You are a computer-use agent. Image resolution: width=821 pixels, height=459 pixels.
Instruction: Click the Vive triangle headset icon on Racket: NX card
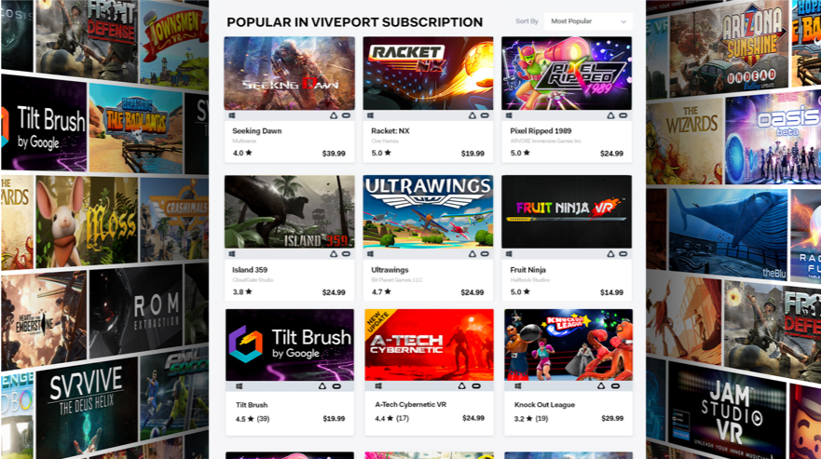point(472,115)
